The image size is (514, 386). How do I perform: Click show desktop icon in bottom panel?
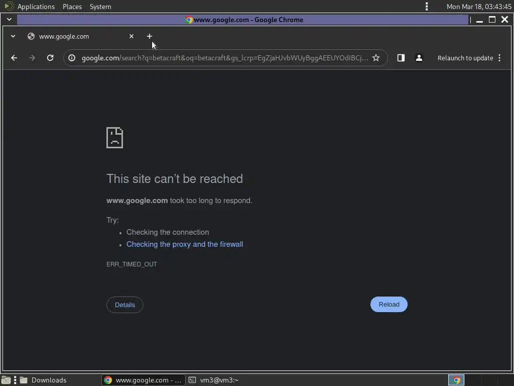6,380
